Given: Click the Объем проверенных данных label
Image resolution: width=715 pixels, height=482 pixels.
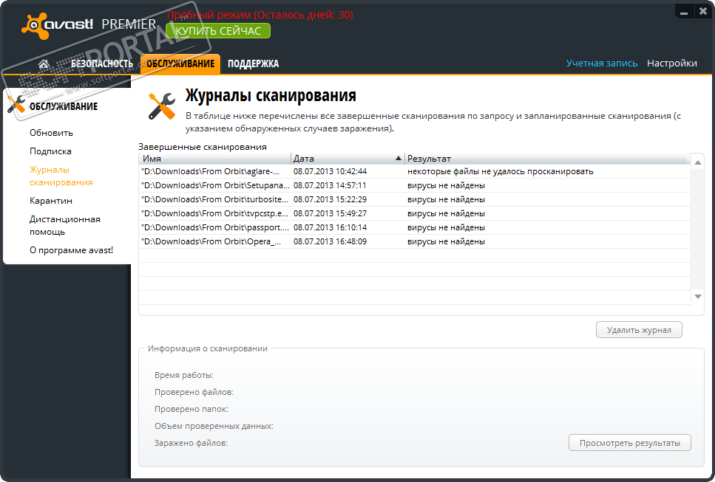Looking at the screenshot, I should tap(214, 427).
